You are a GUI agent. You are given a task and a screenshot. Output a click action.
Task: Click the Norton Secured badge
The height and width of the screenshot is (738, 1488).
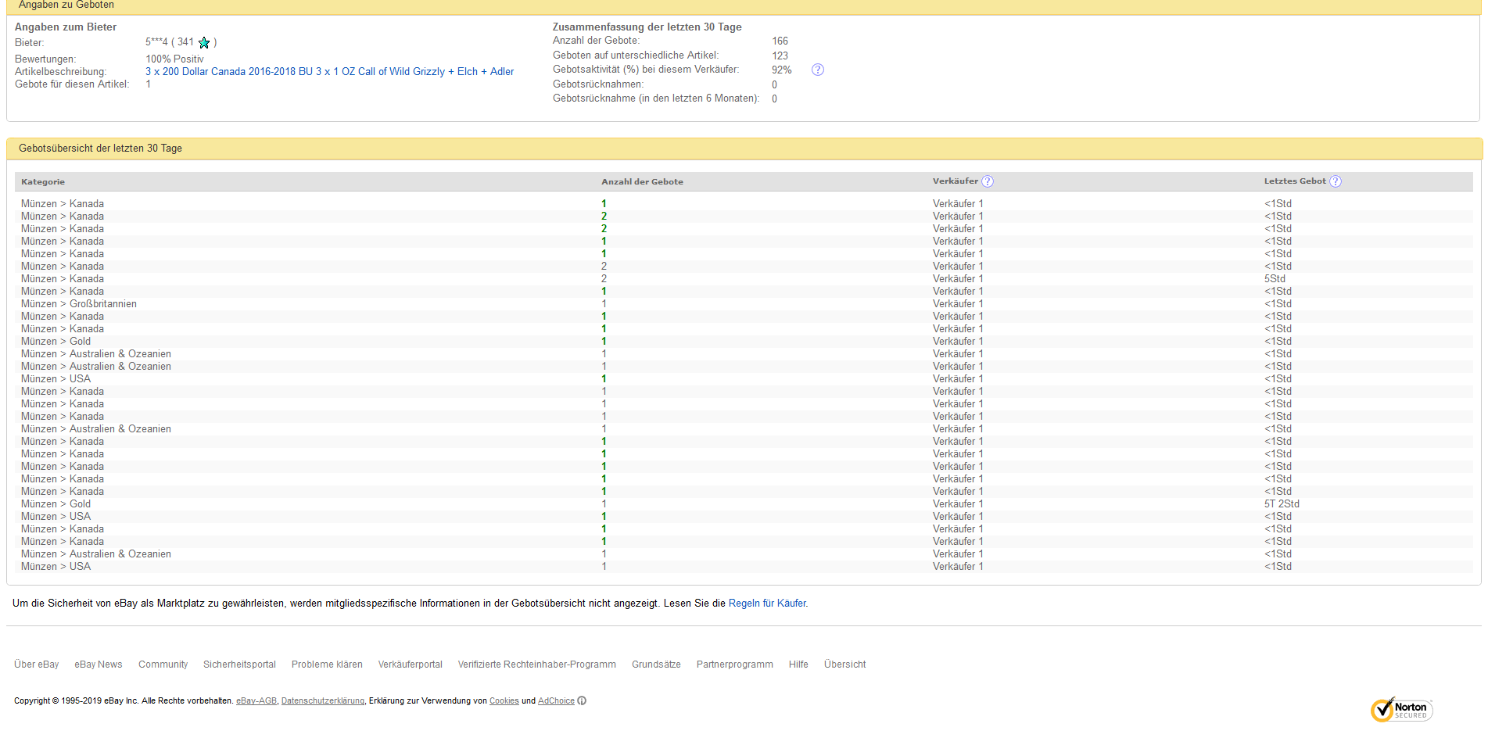1401,710
